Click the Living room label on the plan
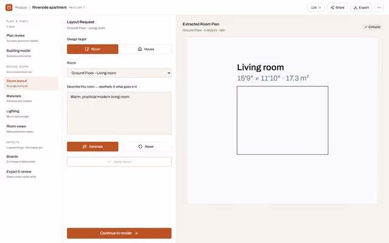The width and height of the screenshot is (389, 243). [260, 67]
